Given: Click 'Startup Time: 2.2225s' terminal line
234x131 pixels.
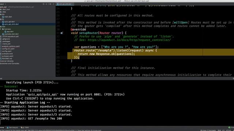Looking at the screenshot, I should [x=24, y=91].
